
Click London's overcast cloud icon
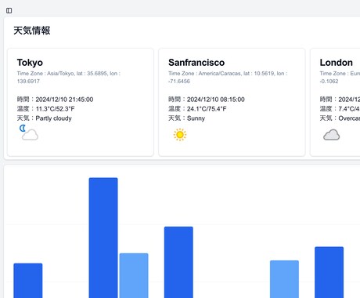click(x=332, y=135)
